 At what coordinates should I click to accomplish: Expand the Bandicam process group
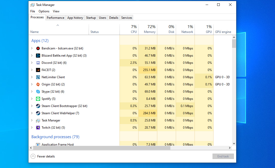(x=32, y=48)
